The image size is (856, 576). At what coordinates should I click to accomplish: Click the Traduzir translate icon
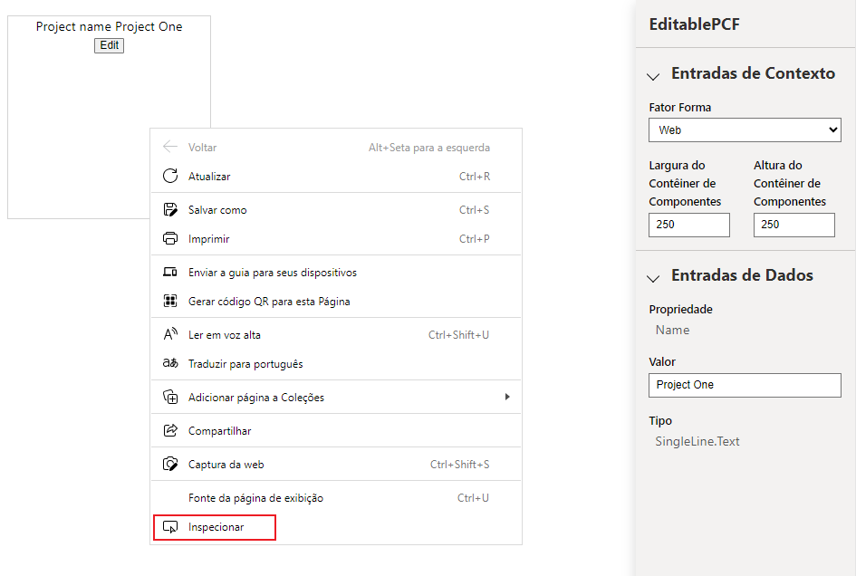(x=170, y=363)
